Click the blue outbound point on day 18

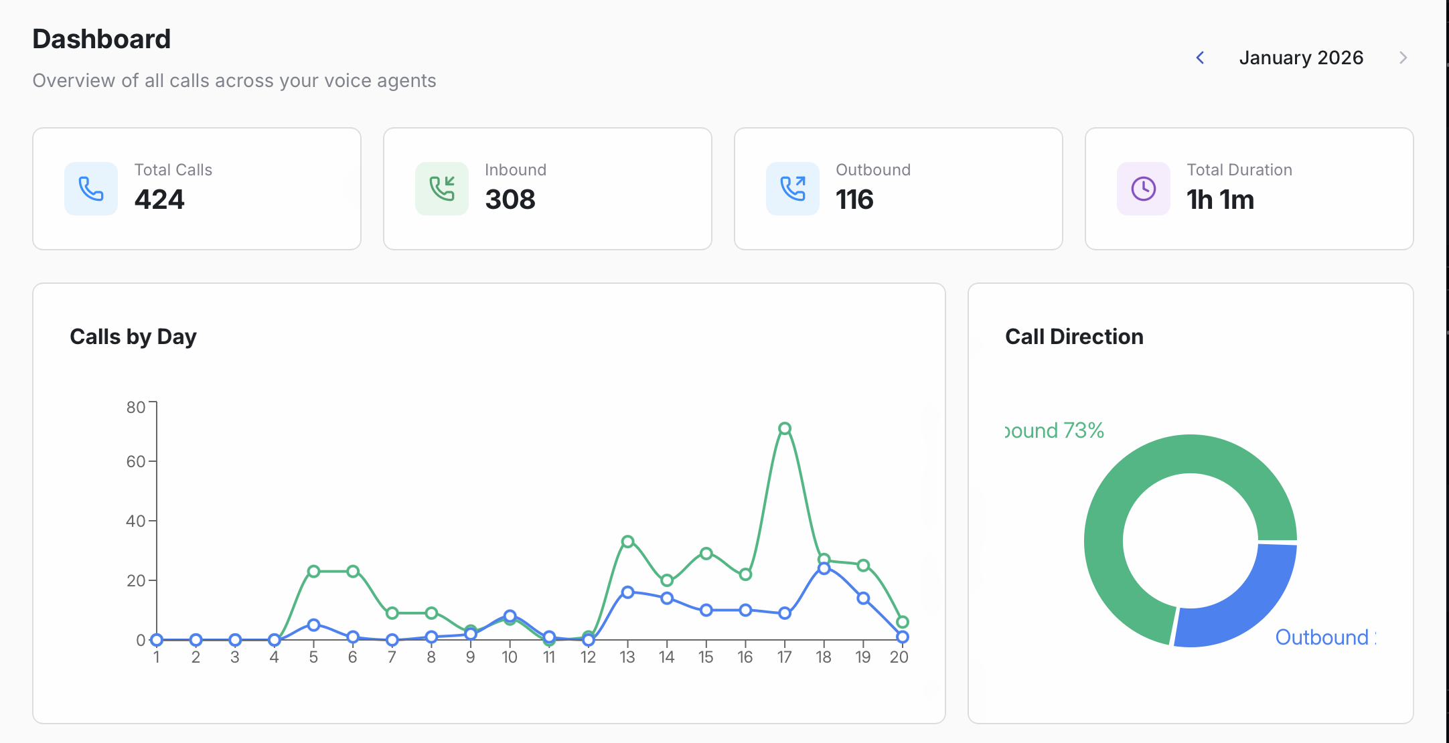click(x=824, y=568)
